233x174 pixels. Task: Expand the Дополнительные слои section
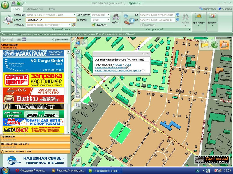tap(35, 151)
